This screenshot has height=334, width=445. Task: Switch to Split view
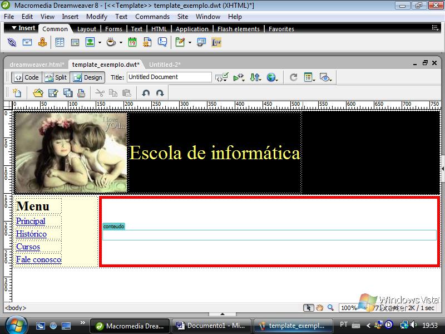(x=56, y=77)
